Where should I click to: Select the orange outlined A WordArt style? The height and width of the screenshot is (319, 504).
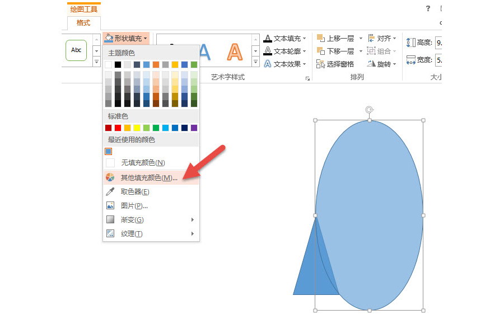point(235,51)
